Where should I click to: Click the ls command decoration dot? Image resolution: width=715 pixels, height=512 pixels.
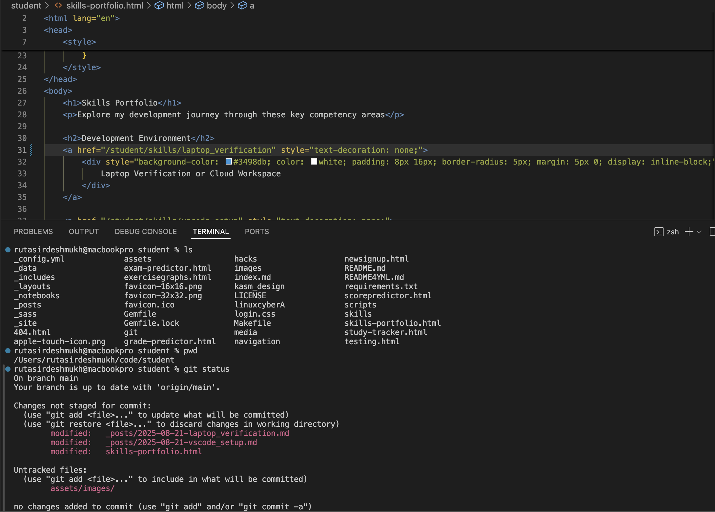8,250
